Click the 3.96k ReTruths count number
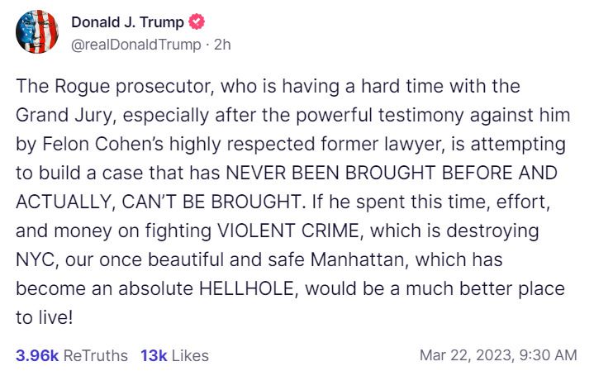This screenshot has height=371, width=594. point(37,355)
